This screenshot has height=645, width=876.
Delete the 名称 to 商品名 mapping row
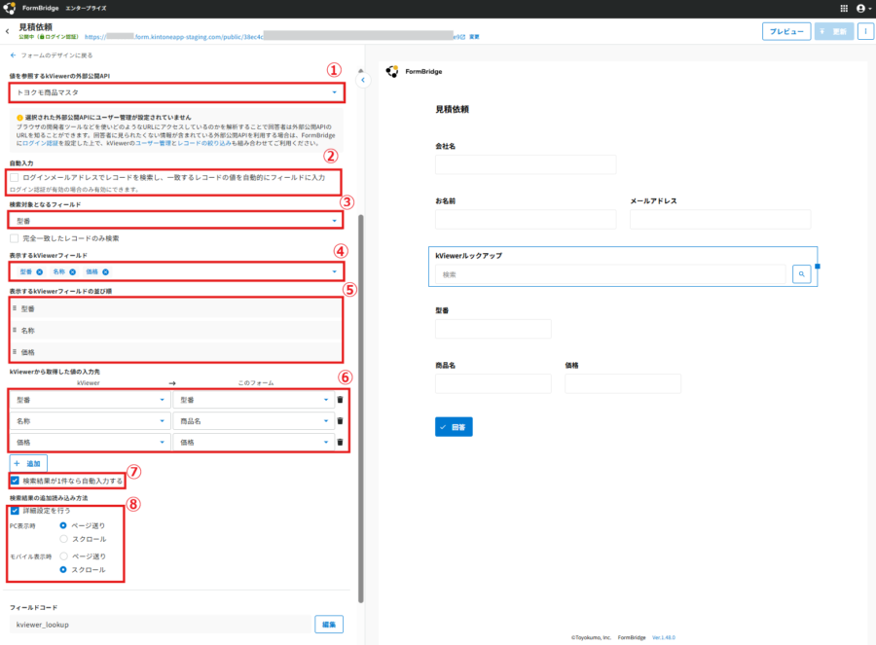340,421
